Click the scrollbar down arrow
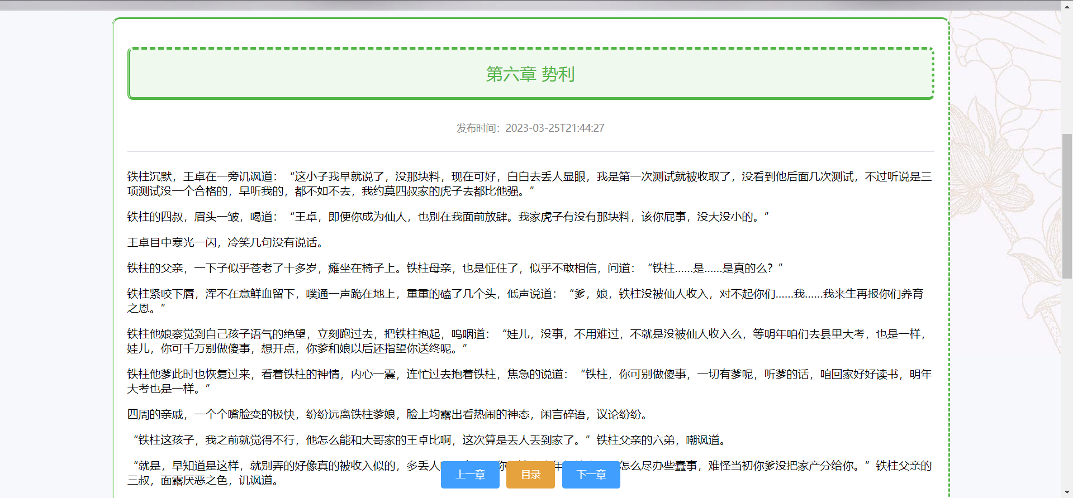 1067,492
